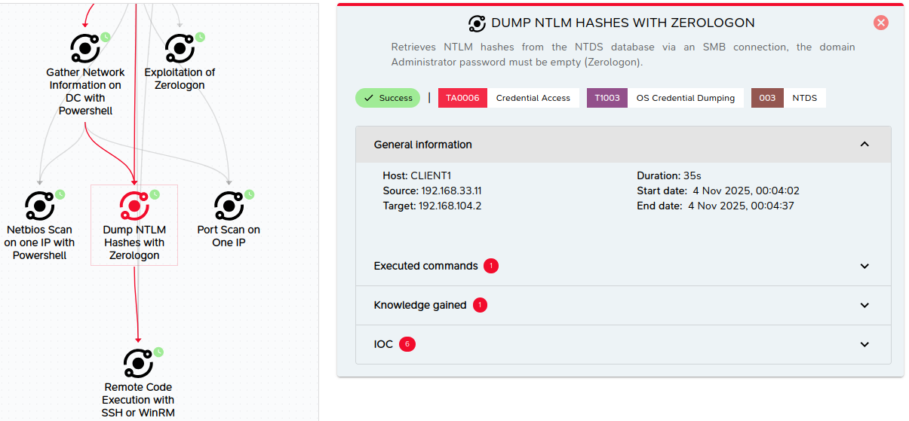Click the Executed commands count badge
Image resolution: width=909 pixels, height=421 pixels.
point(491,266)
